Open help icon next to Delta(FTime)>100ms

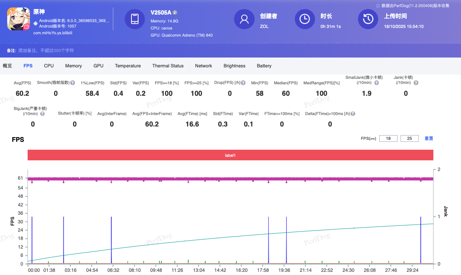point(353,113)
